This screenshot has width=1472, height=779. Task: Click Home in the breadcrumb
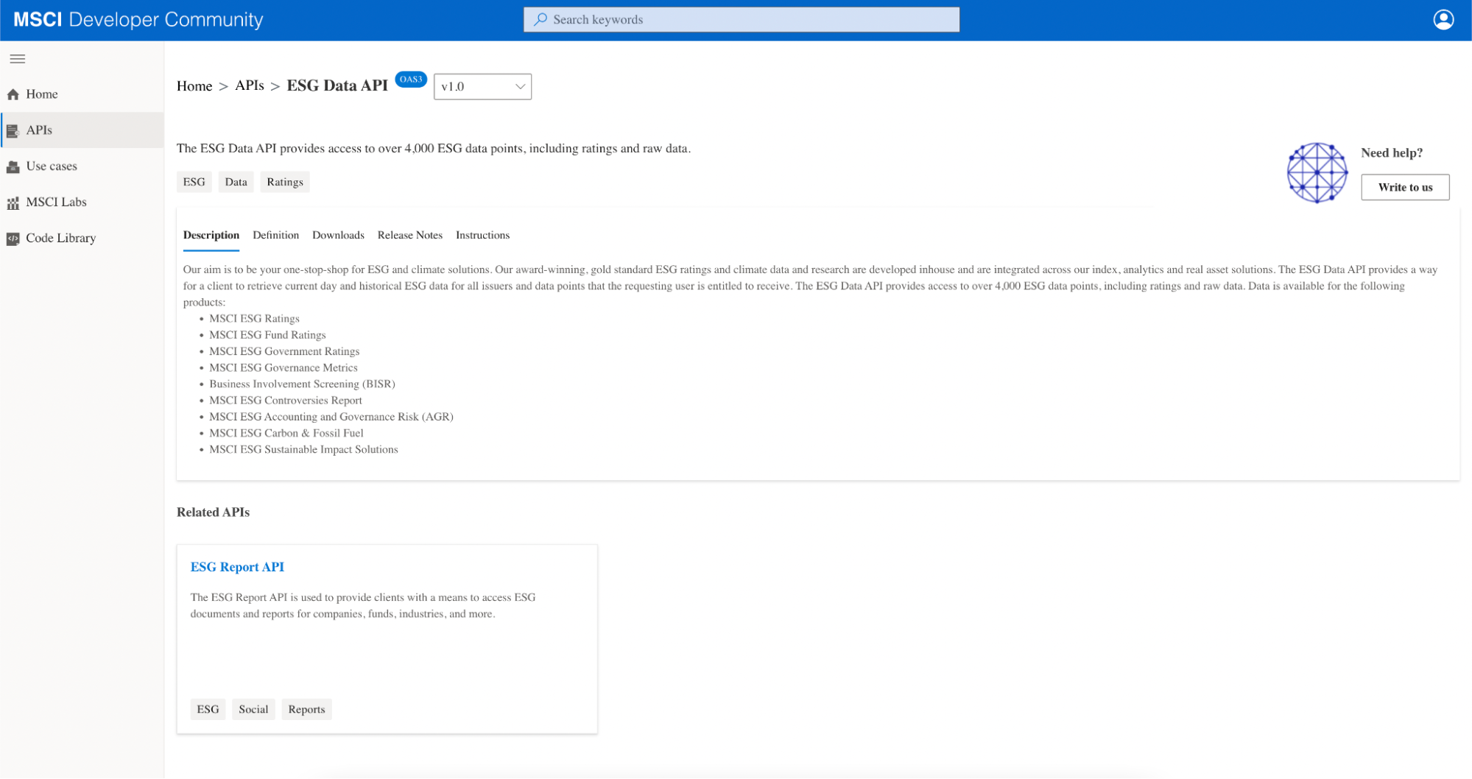coord(194,86)
